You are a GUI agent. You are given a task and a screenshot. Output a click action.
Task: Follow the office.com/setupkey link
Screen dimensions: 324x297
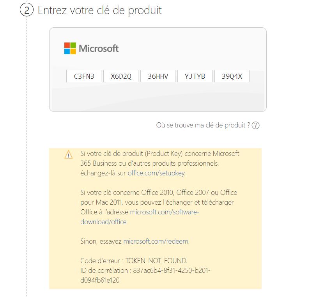point(156,173)
